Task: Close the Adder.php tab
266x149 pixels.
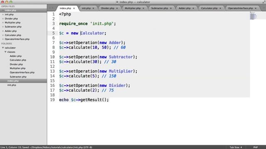Action: pyautogui.click(x=193, y=8)
